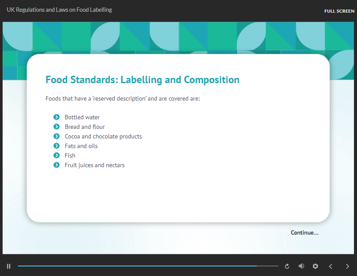Click the UK Regulations and Laws course title
Image resolution: width=357 pixels, height=276 pixels.
[59, 10]
